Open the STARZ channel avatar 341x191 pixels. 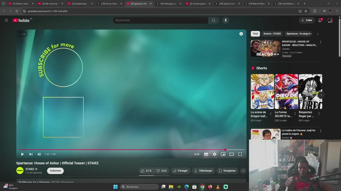pyautogui.click(x=20, y=171)
